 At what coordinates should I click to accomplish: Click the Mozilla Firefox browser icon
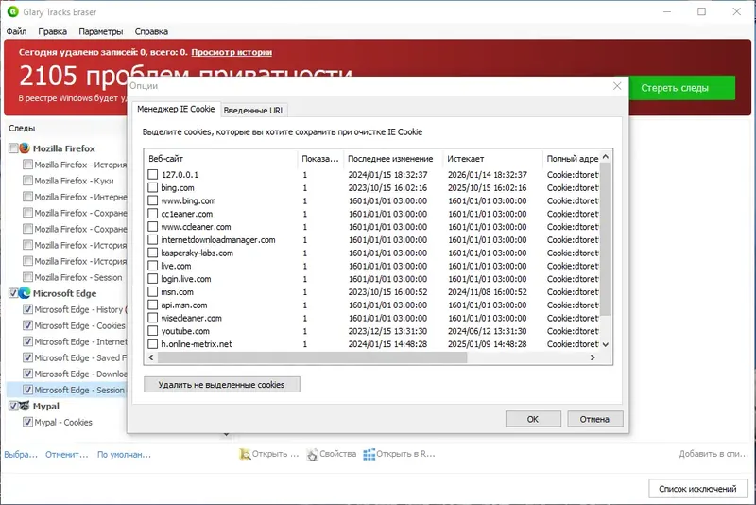point(25,148)
